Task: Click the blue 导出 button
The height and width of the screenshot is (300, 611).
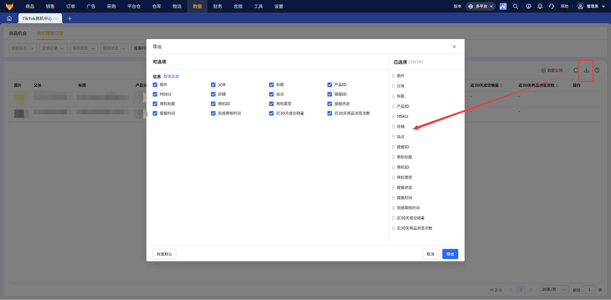Action: [x=450, y=254]
